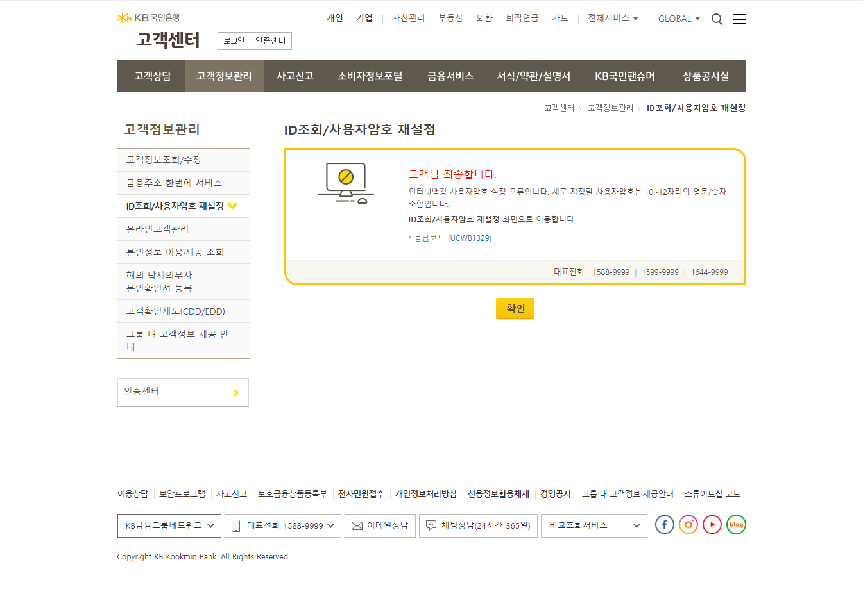863x603 pixels.
Task: Open the search magnifier icon
Action: click(x=717, y=19)
